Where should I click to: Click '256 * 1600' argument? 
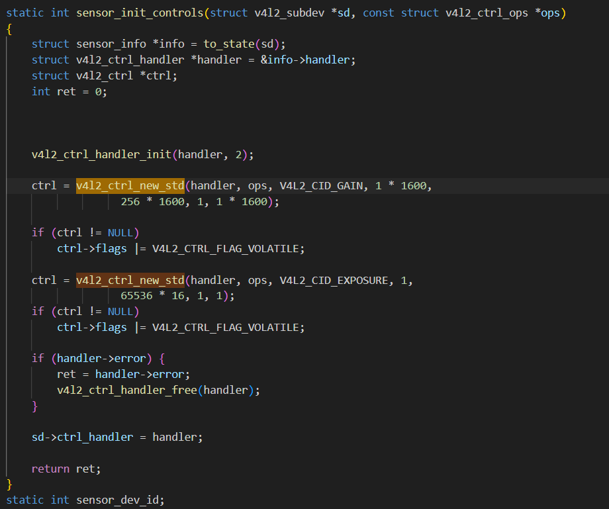pos(152,202)
